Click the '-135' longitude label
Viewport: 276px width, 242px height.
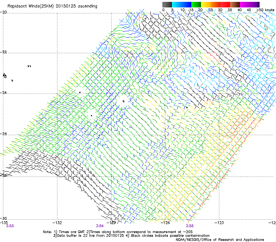point(4,223)
